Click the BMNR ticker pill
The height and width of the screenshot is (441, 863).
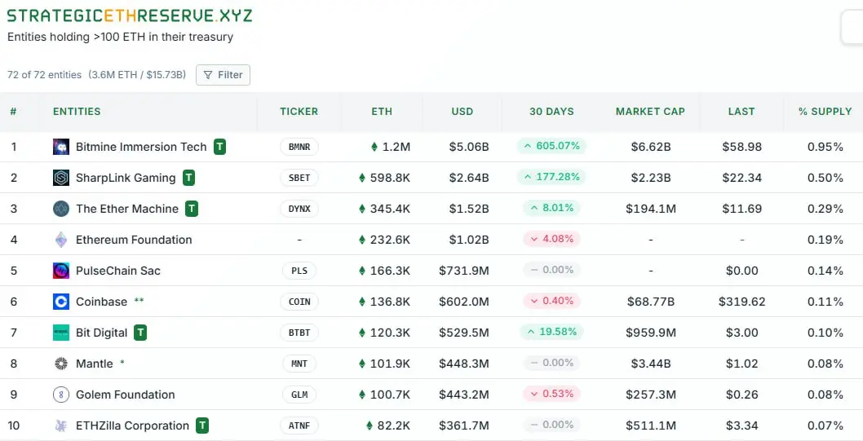299,147
